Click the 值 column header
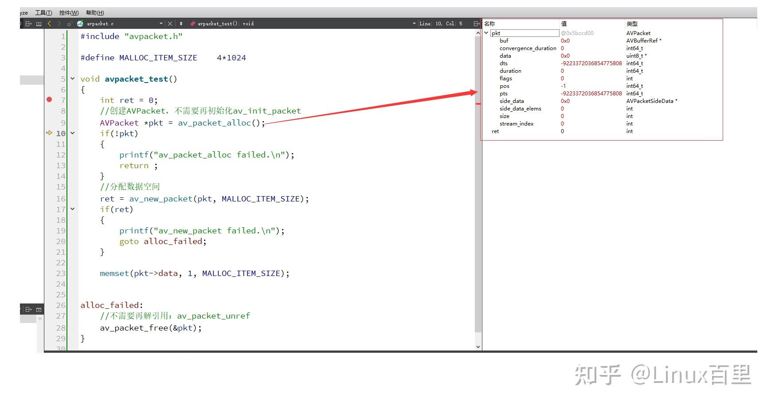771x406 pixels. pyautogui.click(x=564, y=24)
